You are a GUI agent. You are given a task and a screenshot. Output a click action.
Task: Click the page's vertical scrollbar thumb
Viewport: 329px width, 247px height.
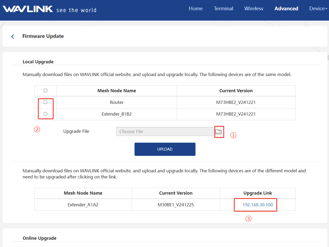pos(327,57)
